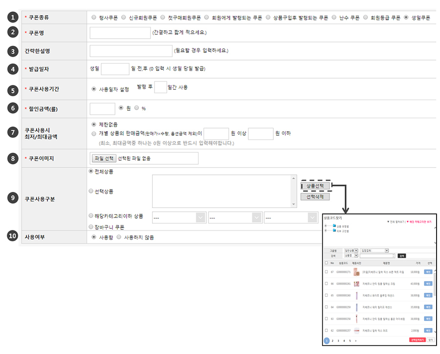Screen dimensions: 440x354
Task: Click product thumbnail for item G0000000271
Action: coord(356,271)
